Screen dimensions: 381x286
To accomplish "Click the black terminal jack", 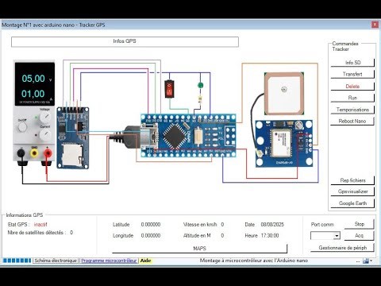I will [x=21, y=153].
